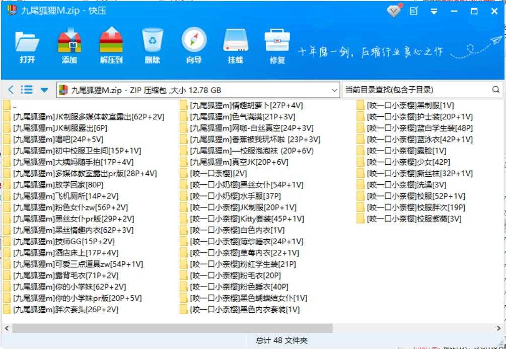The image size is (506, 349).
Task: Select the folder named 技师GG[15P+2V]
Action: 59,242
